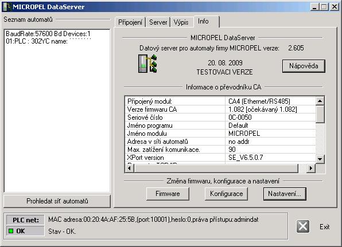
Task: Click the Firmware button
Action: pos(168,194)
